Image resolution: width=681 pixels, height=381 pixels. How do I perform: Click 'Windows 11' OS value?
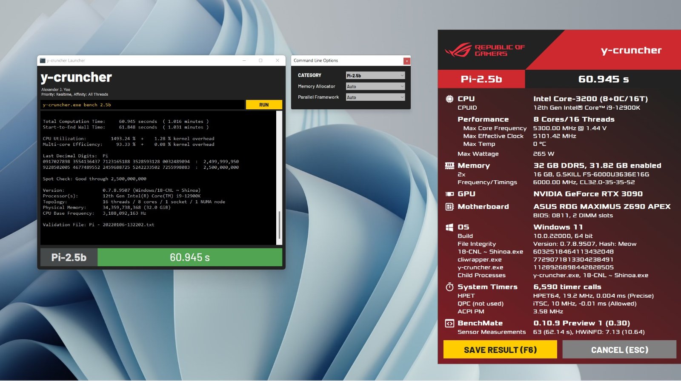click(x=558, y=227)
